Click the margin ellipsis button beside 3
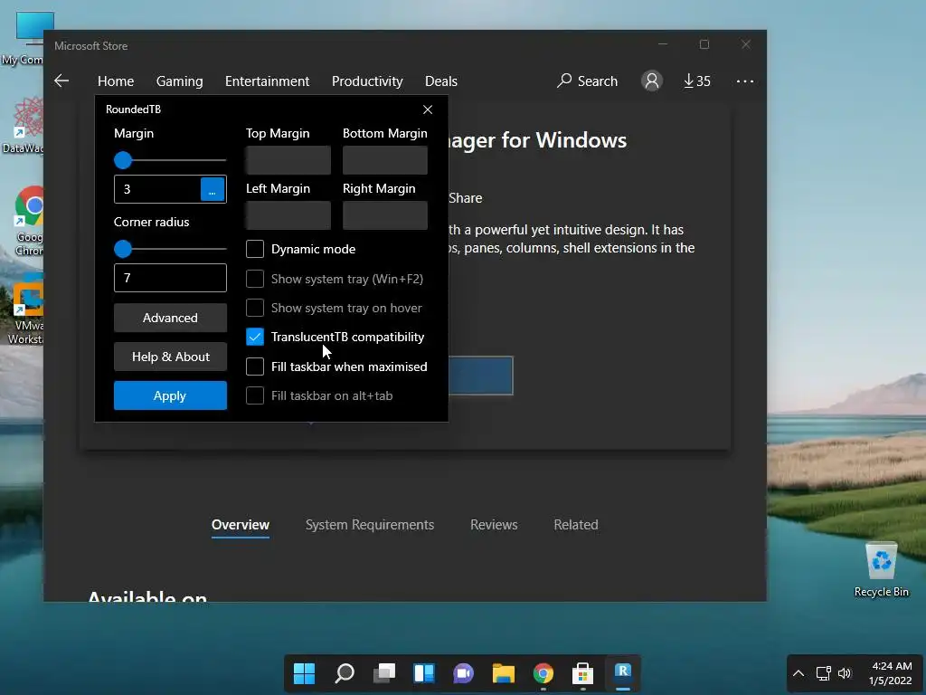Viewport: 926px width, 695px height. click(213, 189)
